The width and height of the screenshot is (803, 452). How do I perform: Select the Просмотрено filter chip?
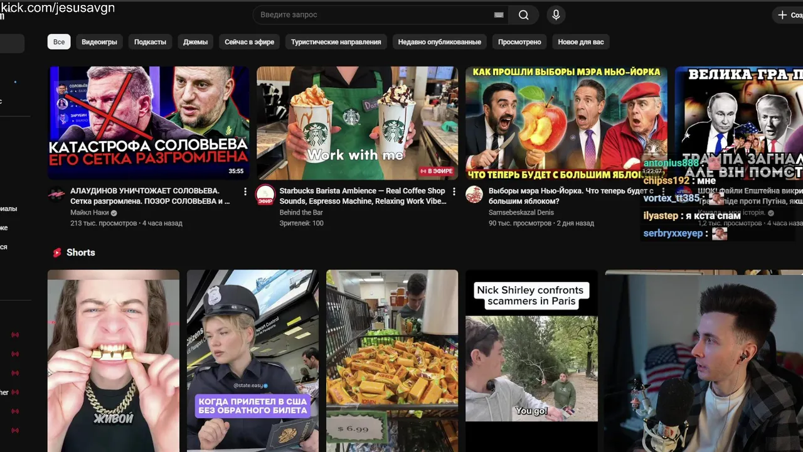[x=519, y=42]
